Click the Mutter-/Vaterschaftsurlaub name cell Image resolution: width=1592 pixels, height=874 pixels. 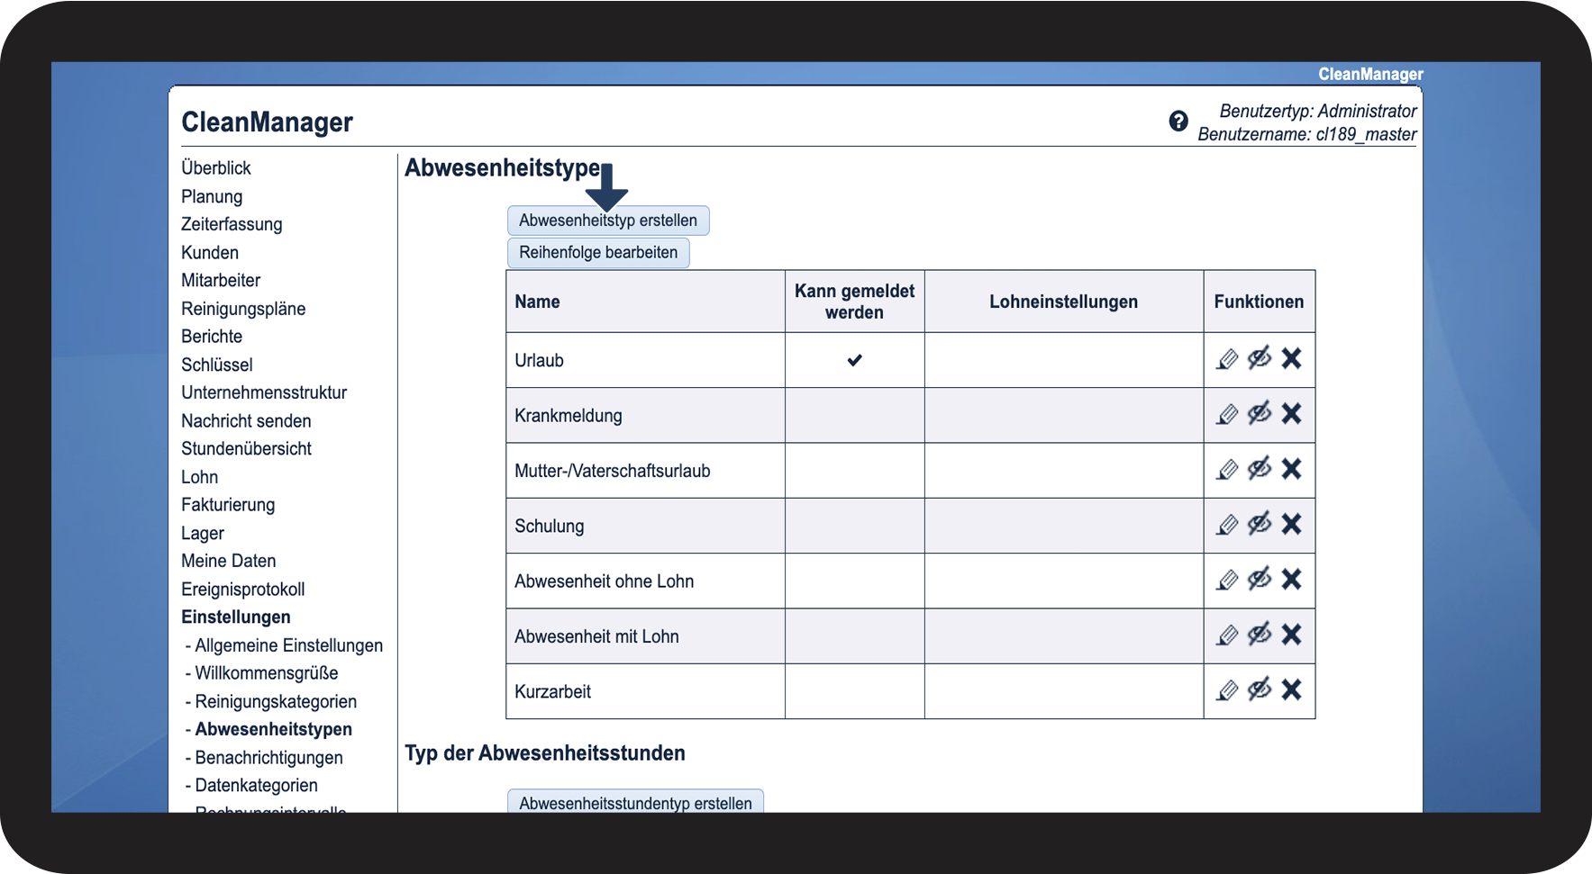point(645,471)
